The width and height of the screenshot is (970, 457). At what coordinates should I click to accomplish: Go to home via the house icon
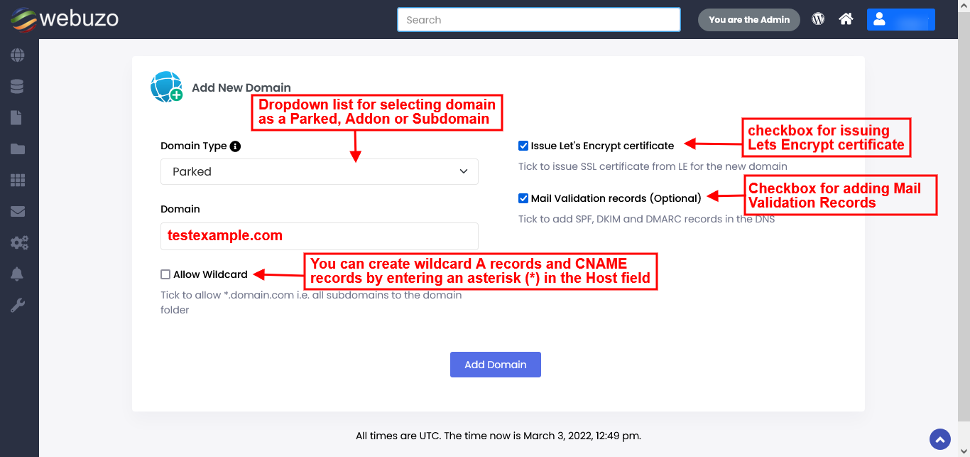tap(846, 19)
